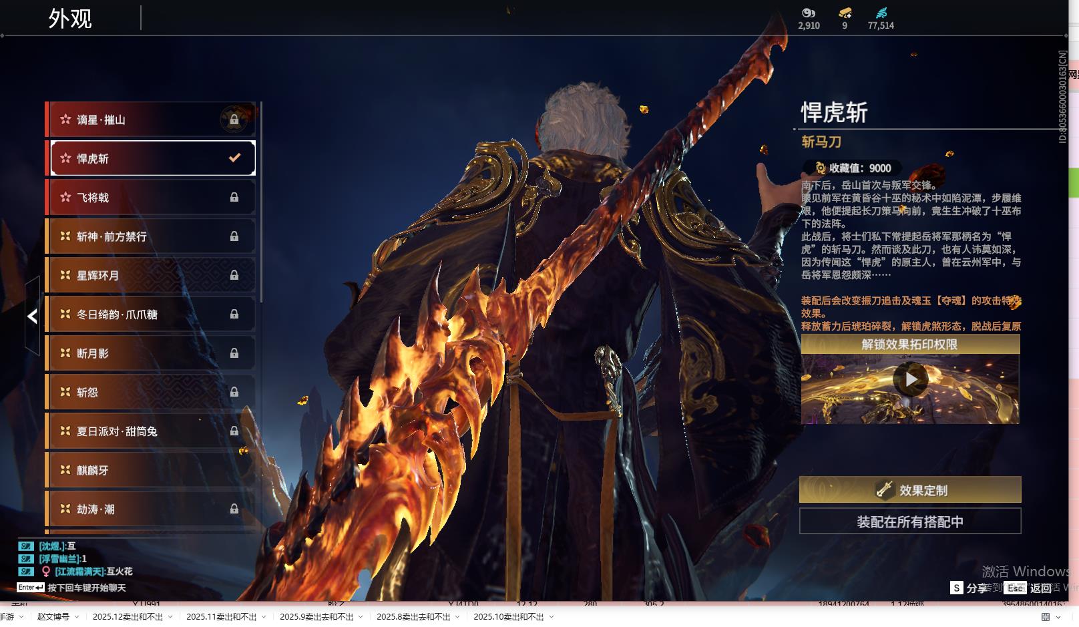The height and width of the screenshot is (627, 1079).
Task: Switch to the 2025.8卖出去和不出 sheet tab
Action: click(413, 617)
